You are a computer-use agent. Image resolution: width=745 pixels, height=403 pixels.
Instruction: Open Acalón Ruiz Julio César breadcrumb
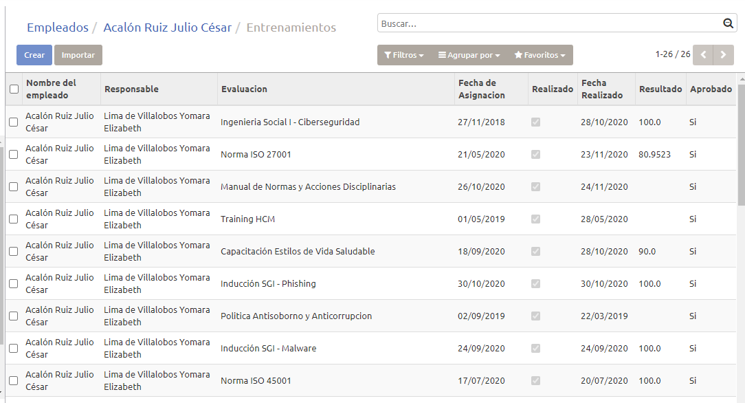[167, 28]
